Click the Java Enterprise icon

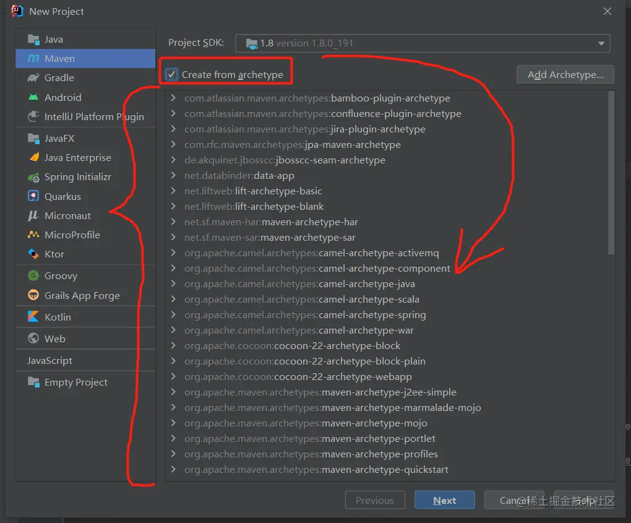tap(34, 157)
